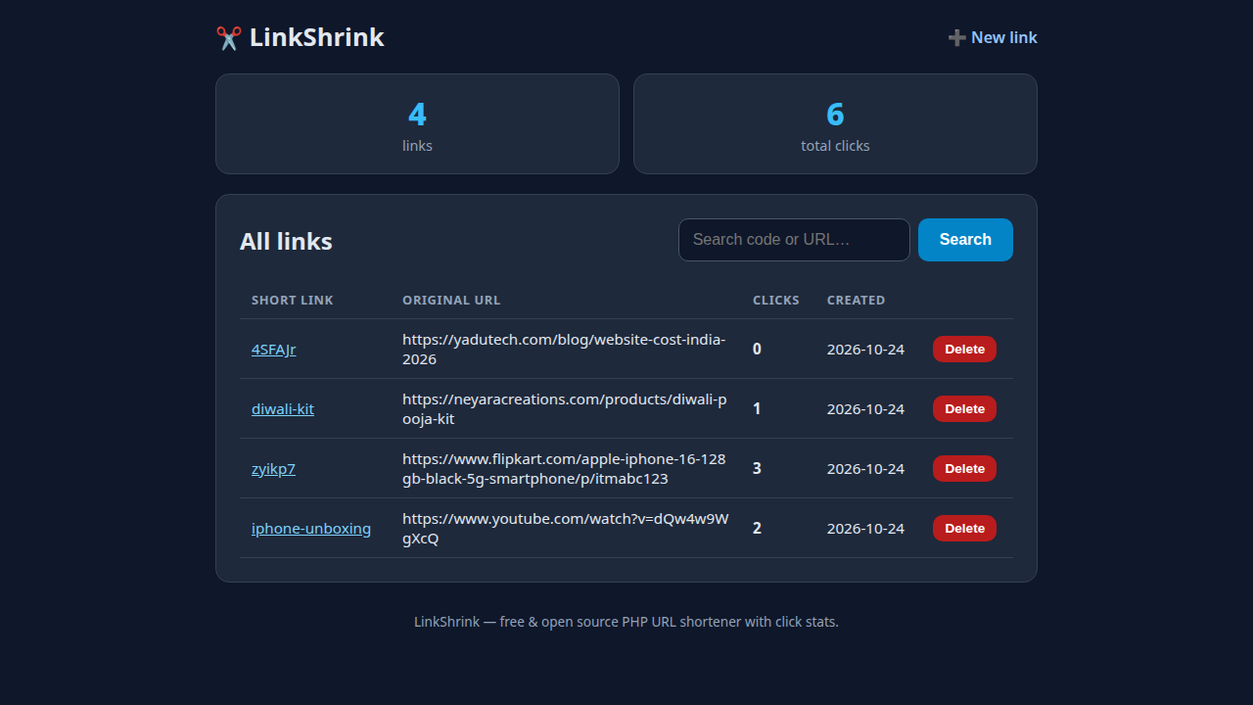Image resolution: width=1253 pixels, height=705 pixels.
Task: Go to the LinkShrink home title
Action: click(316, 38)
